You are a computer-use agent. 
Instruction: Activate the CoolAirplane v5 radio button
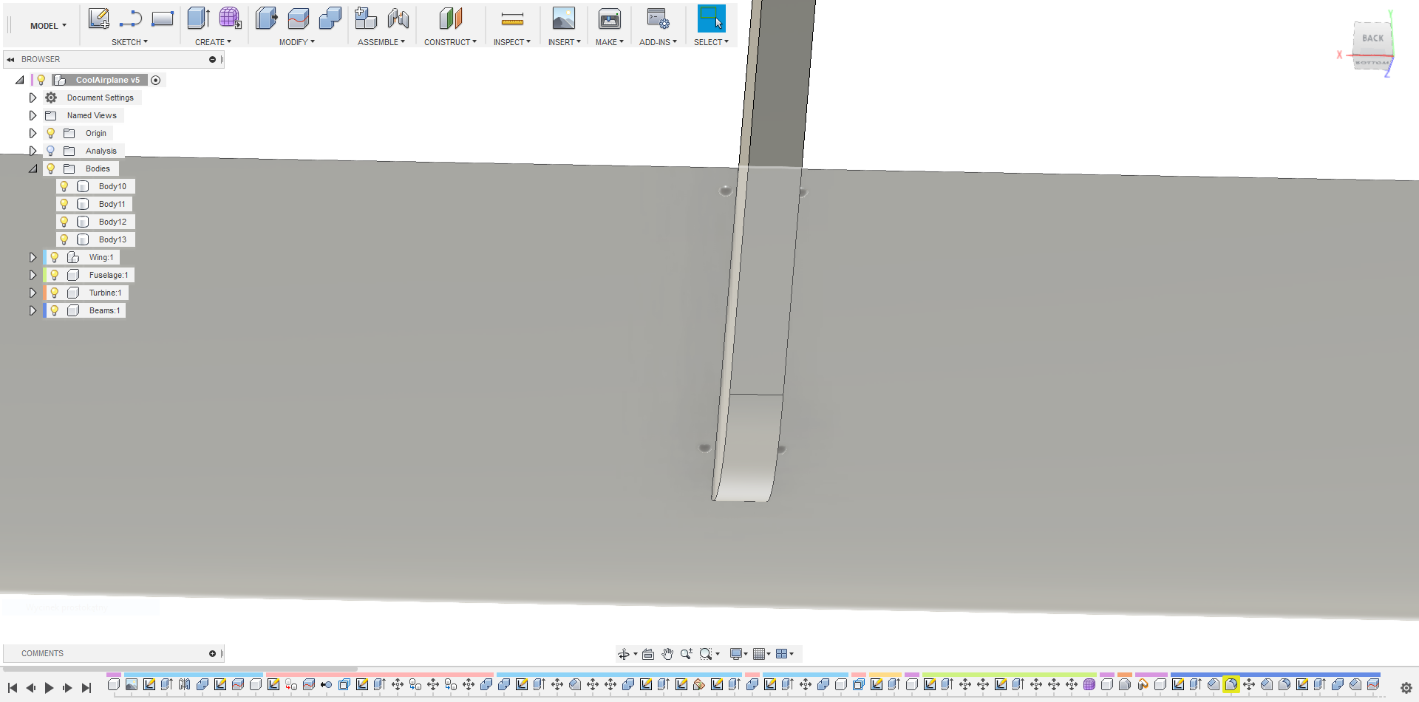(156, 80)
